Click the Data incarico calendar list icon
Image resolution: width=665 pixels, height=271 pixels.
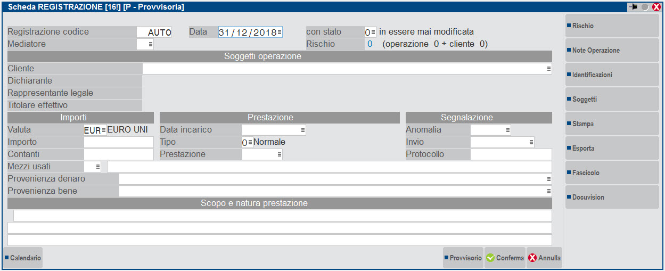302,130
